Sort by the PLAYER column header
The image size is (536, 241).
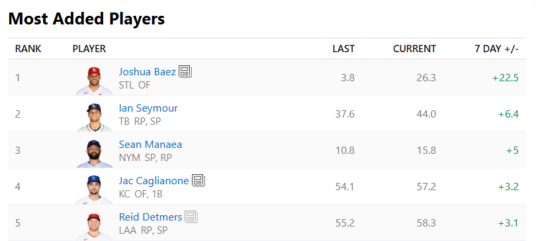(x=89, y=49)
